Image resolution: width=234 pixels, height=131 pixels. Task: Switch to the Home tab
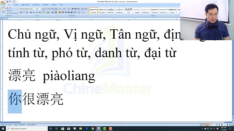[x=9, y=5]
